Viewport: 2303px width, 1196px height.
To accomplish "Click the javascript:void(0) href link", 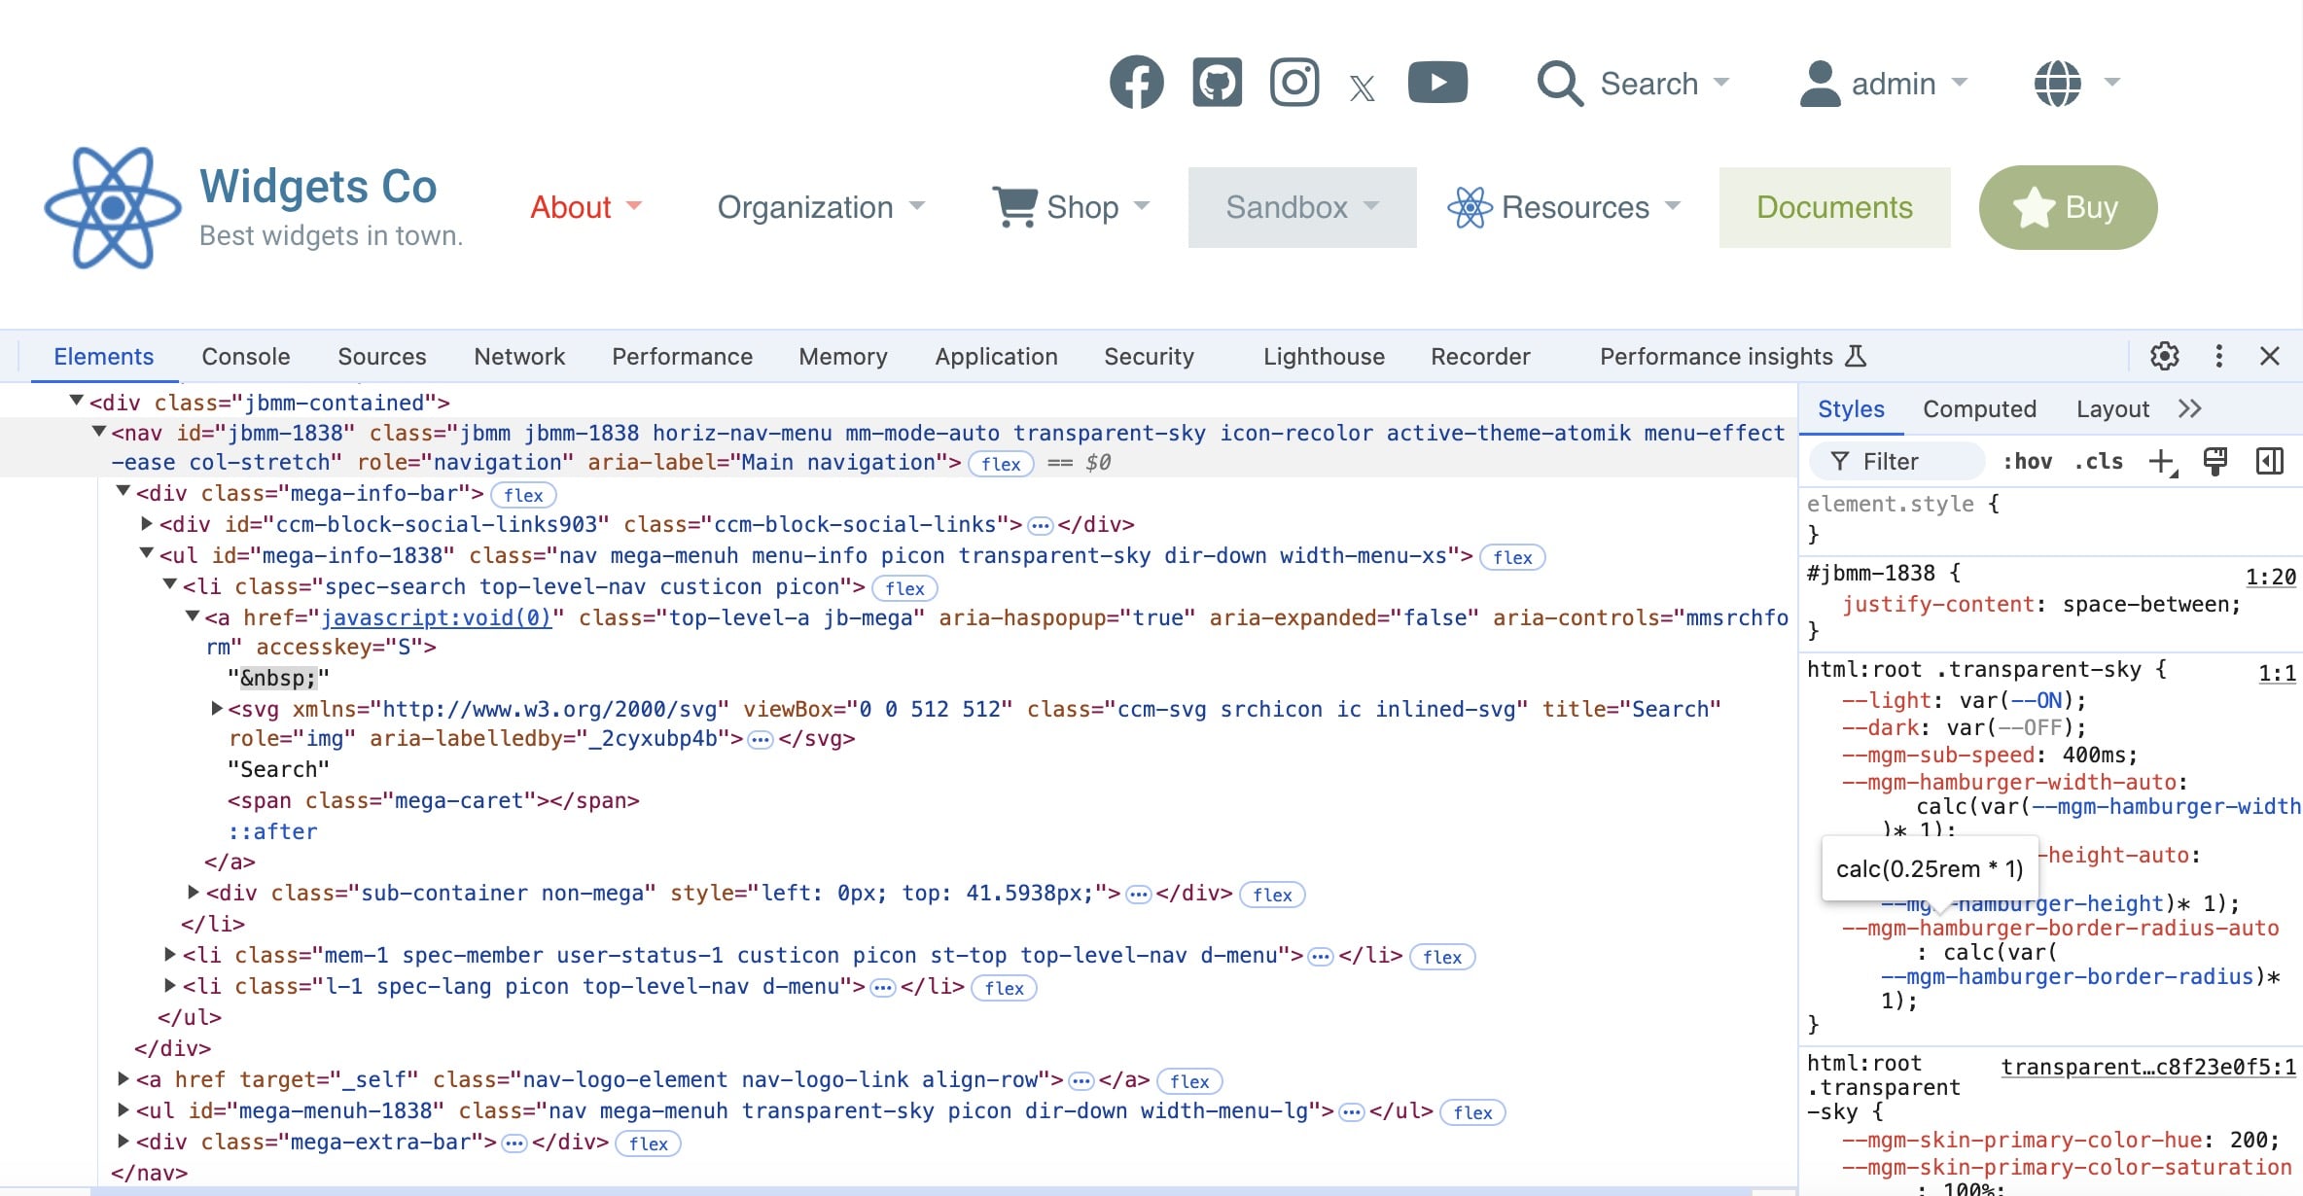I will [x=436, y=618].
